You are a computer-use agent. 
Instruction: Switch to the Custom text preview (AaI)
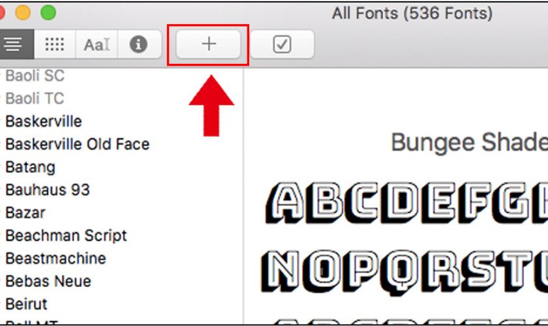tap(97, 44)
